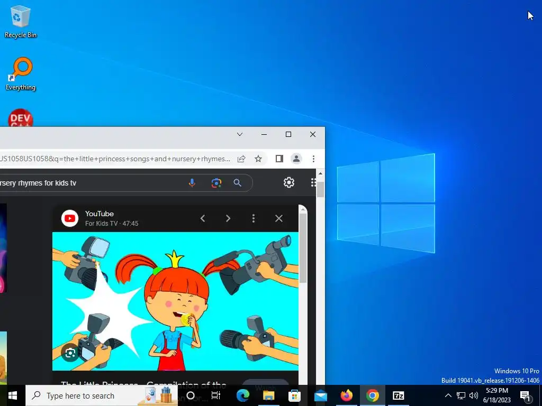Launch Firefox from the taskbar

(346, 395)
